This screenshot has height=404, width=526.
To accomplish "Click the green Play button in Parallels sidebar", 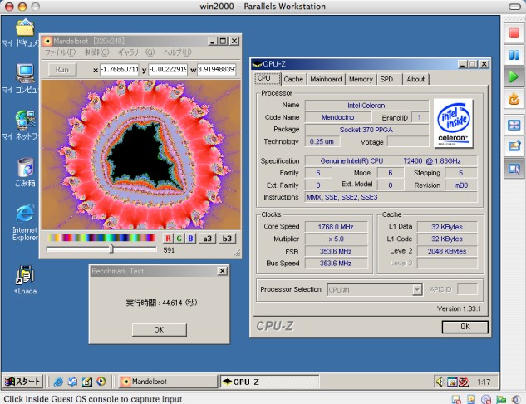I will tap(514, 77).
